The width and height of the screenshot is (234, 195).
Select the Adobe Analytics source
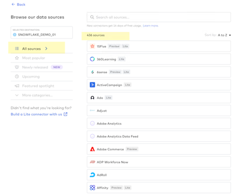click(159, 124)
